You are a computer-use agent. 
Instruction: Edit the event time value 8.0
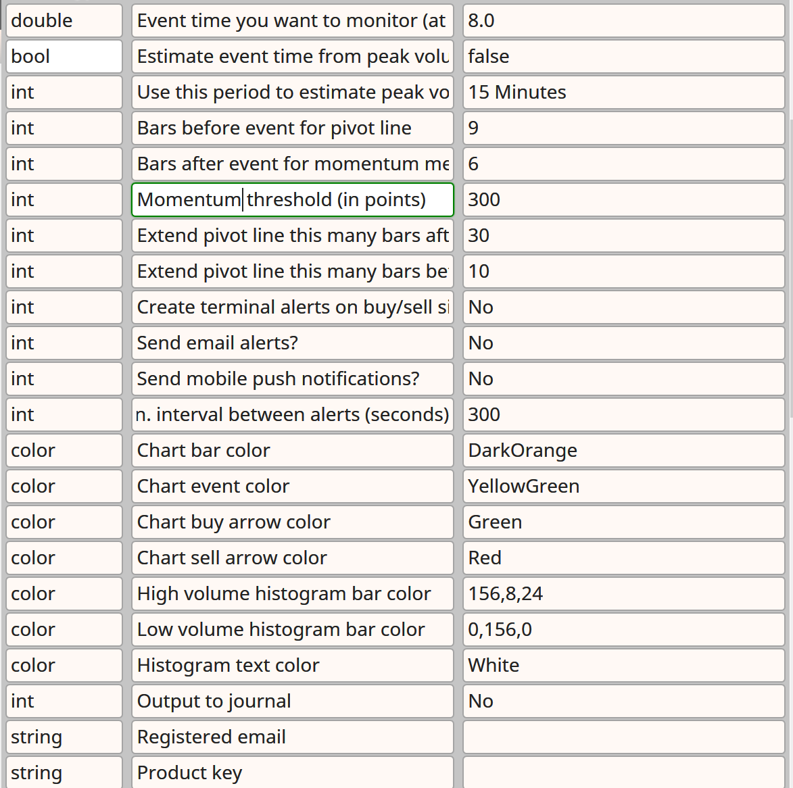tap(623, 21)
